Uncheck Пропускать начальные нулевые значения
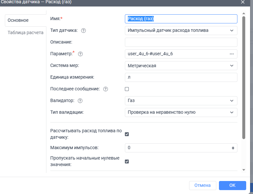This screenshot has width=253, height=194. 127,162
